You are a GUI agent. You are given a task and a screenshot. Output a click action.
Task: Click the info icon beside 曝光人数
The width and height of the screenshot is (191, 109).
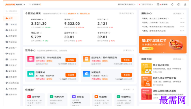[41, 33]
